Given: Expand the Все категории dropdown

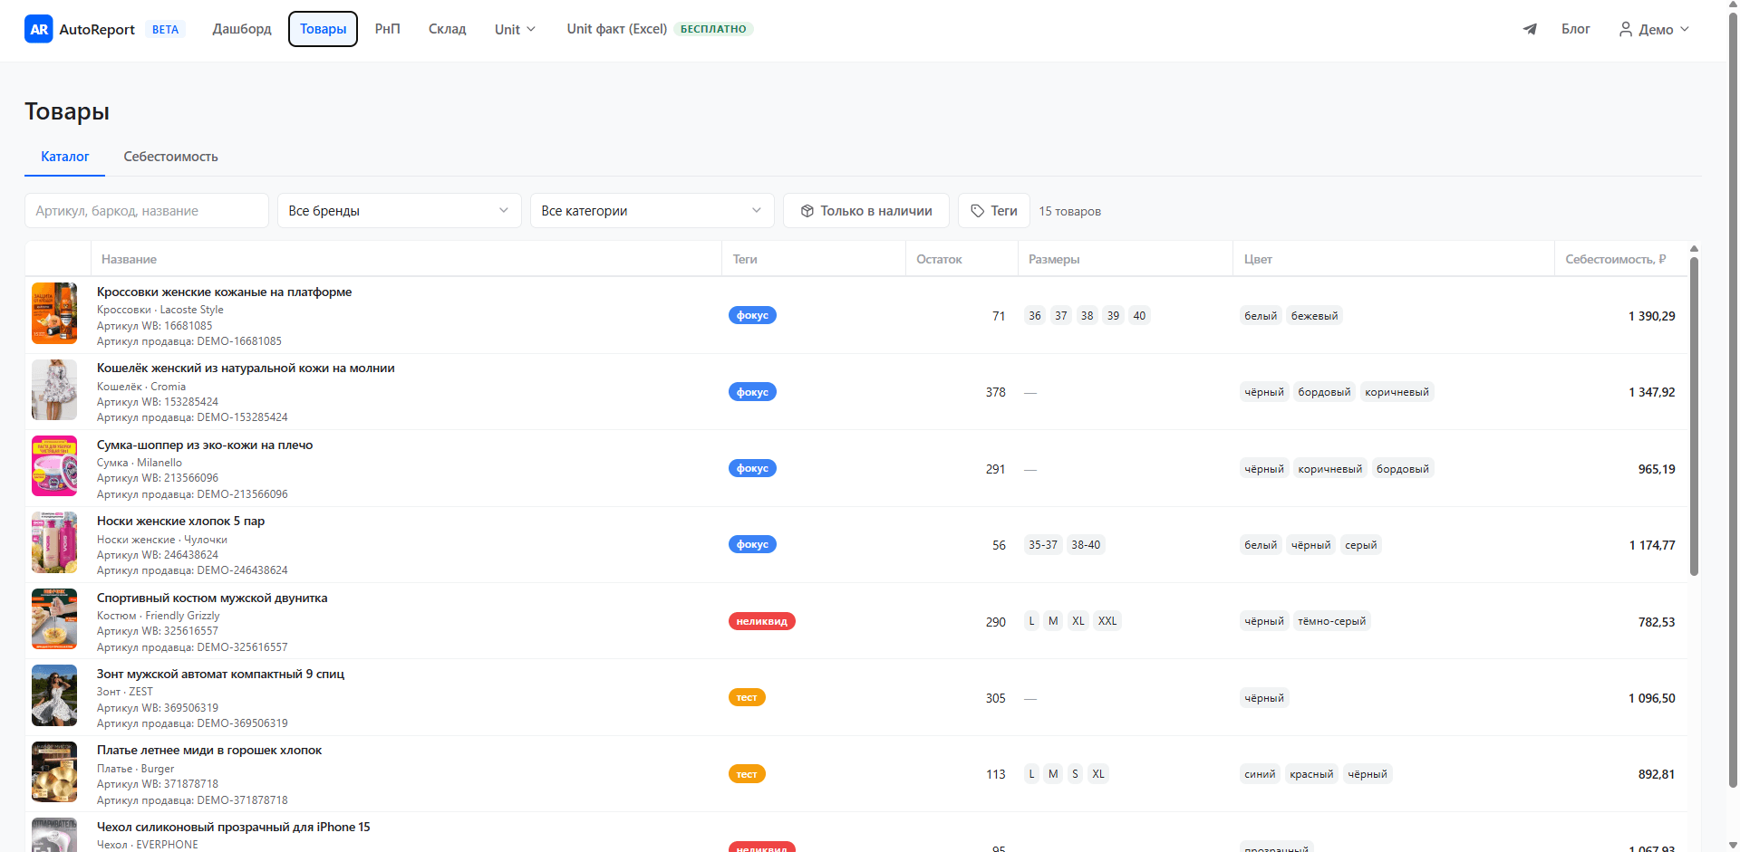Looking at the screenshot, I should pos(652,211).
